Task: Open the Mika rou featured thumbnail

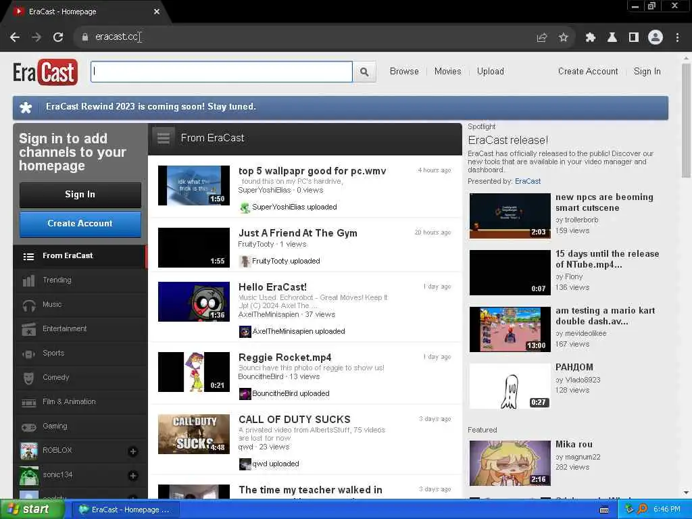Action: point(510,464)
